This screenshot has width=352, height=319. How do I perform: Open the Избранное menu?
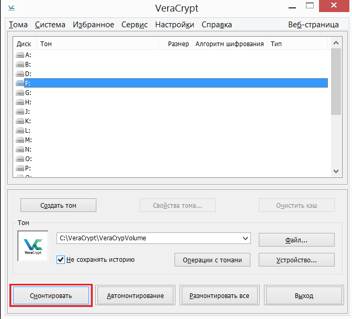[93, 25]
